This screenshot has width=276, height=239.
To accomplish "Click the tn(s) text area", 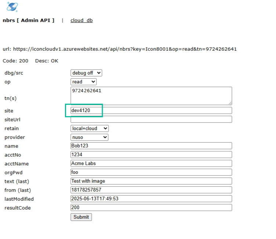I will click(x=151, y=96).
